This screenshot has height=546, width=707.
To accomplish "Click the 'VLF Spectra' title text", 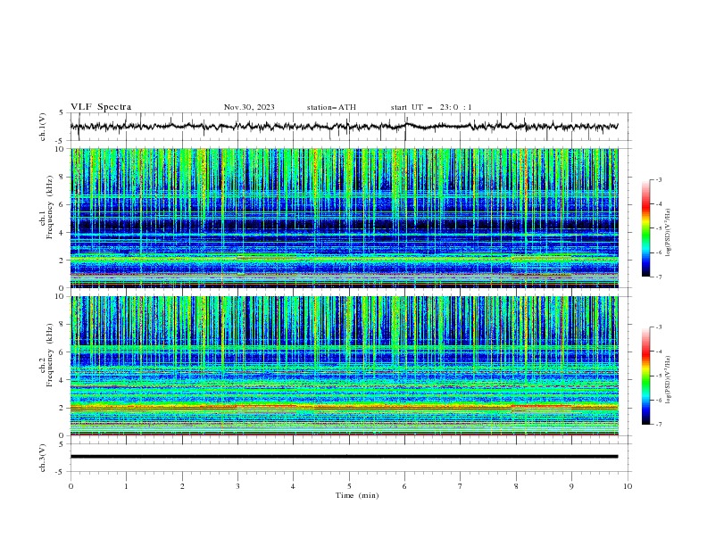I will (101, 107).
